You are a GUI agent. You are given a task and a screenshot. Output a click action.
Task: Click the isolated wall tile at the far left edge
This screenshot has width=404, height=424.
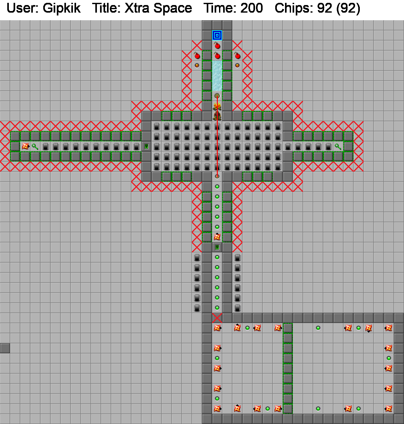(x=5, y=348)
